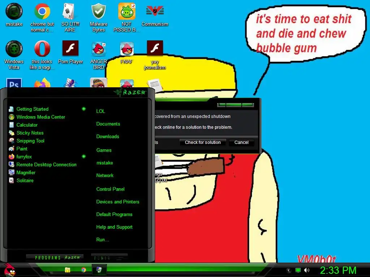This screenshot has width=370, height=277.
Task: Open the Malware Bytes shield icon
Action: tap(98, 17)
